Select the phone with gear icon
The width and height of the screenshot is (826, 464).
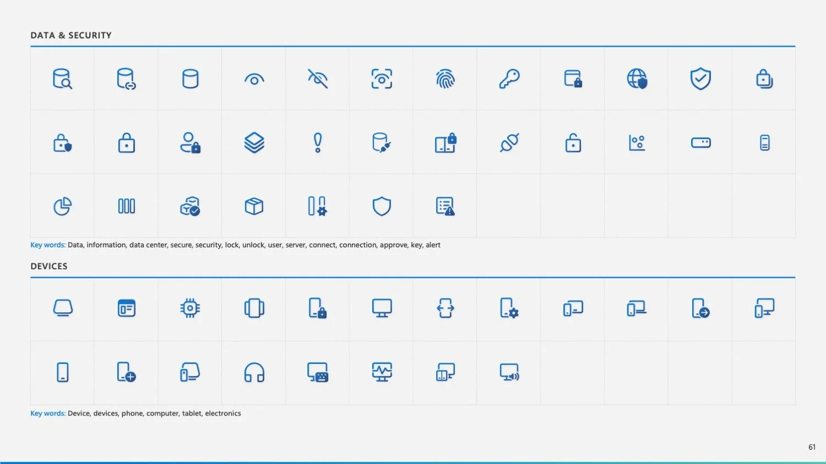click(x=509, y=308)
